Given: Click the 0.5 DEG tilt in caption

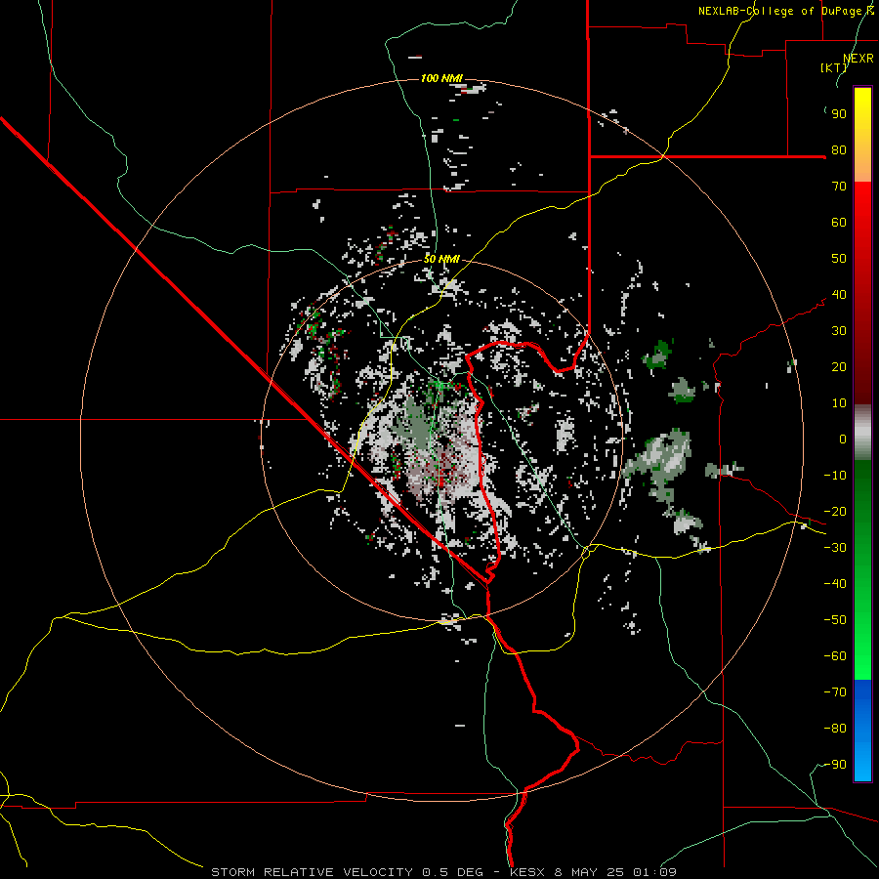Looking at the screenshot, I should tap(452, 872).
